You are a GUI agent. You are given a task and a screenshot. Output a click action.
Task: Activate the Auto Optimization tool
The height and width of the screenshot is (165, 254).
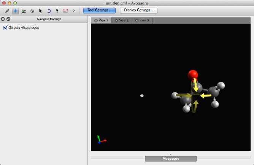(57, 11)
